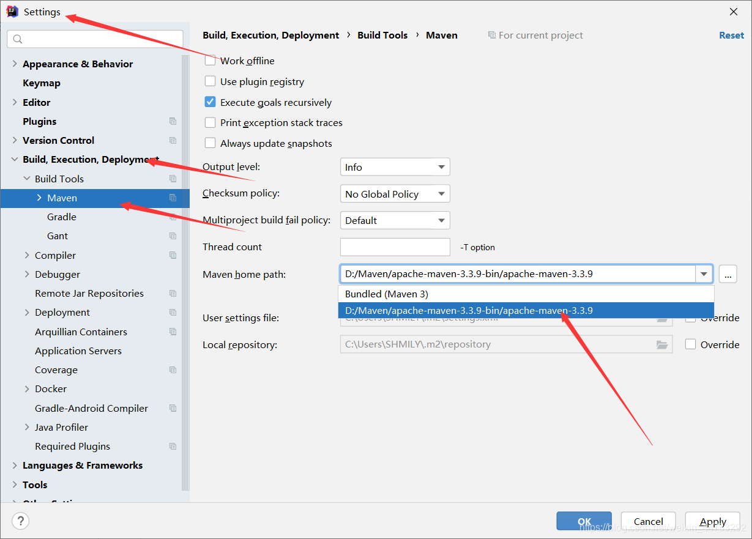Open the Keymap settings page

point(42,83)
